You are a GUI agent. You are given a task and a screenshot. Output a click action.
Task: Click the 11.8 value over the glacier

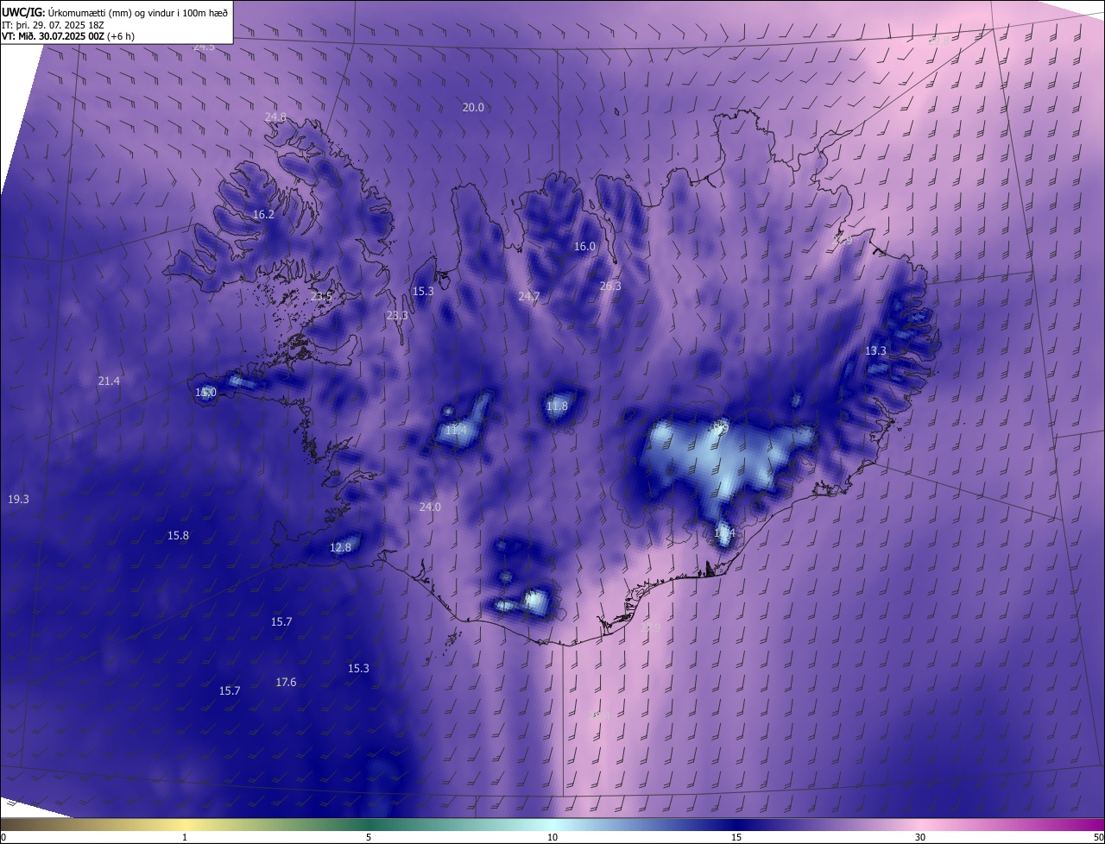[x=558, y=406]
